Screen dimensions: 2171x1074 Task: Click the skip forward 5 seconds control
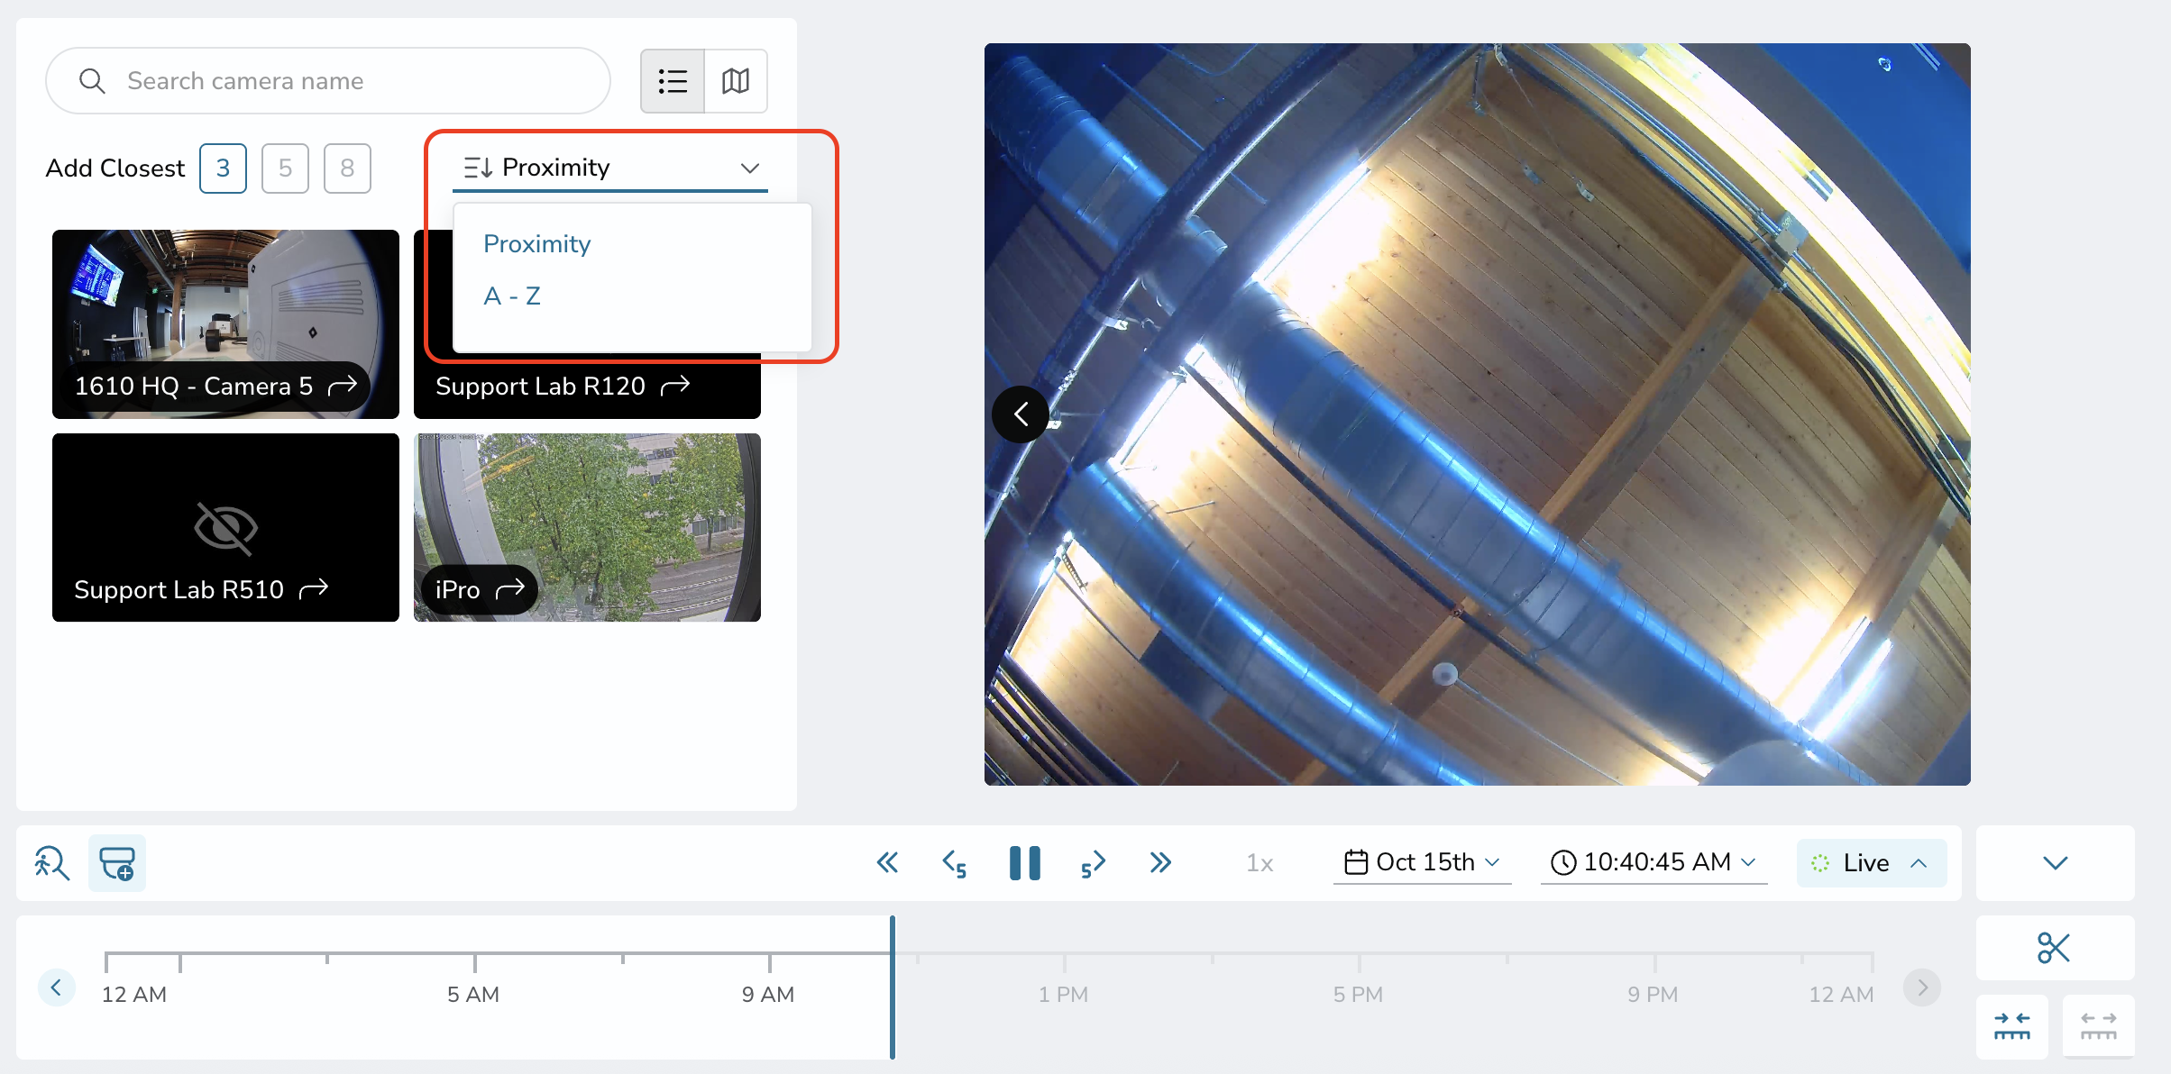(1093, 862)
